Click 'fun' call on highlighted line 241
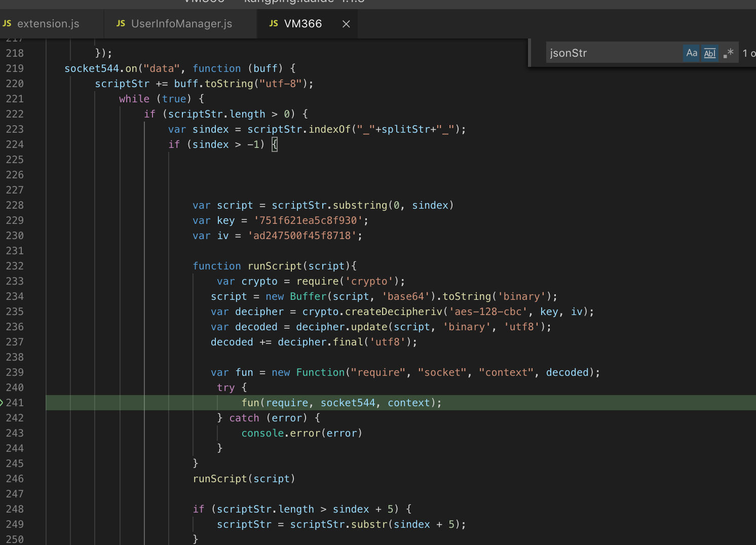The image size is (756, 545). 250,403
